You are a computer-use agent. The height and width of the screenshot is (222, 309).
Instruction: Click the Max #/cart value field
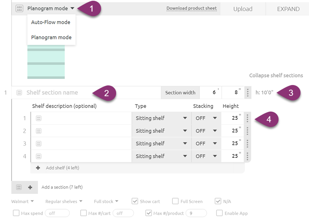(x=123, y=213)
